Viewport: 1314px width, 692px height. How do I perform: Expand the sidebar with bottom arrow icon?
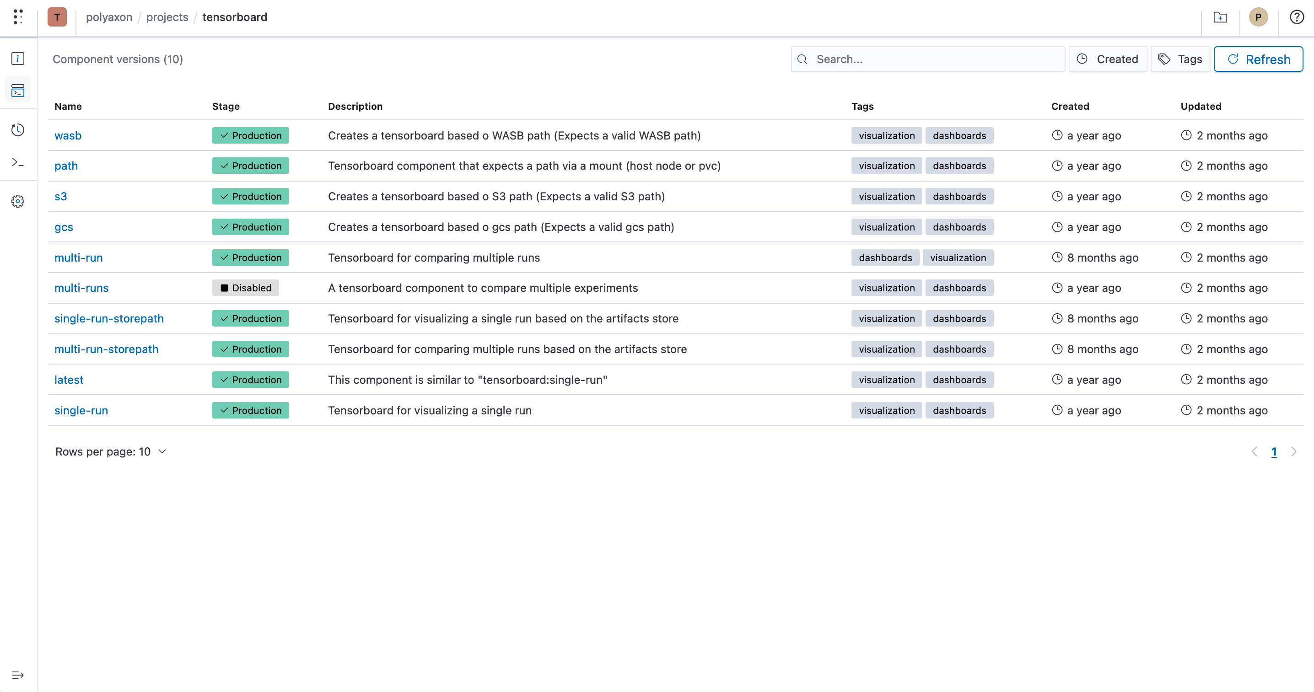coord(18,675)
